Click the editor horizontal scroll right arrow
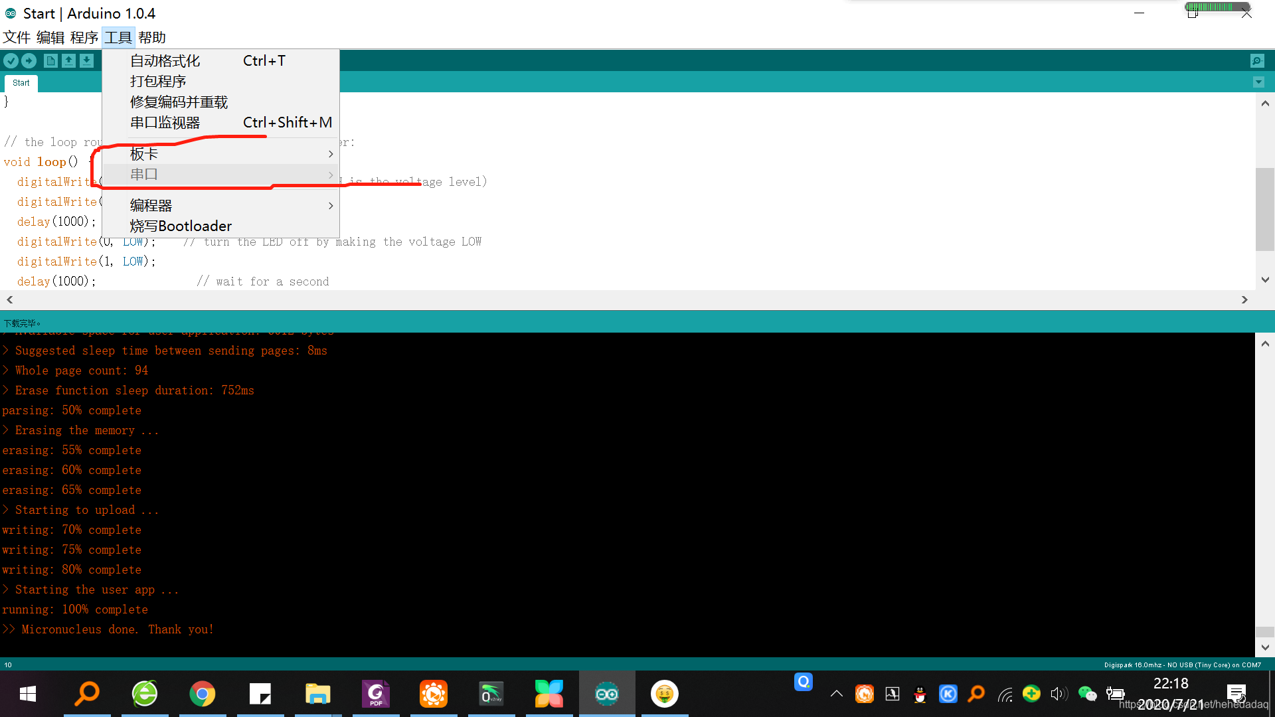The height and width of the screenshot is (717, 1275). pos(1244,300)
